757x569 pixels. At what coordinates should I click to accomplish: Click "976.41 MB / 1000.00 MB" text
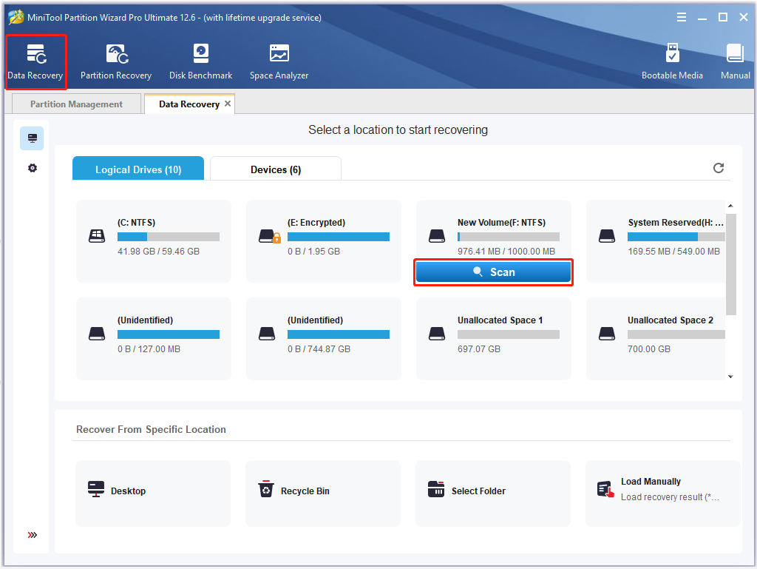tap(506, 252)
